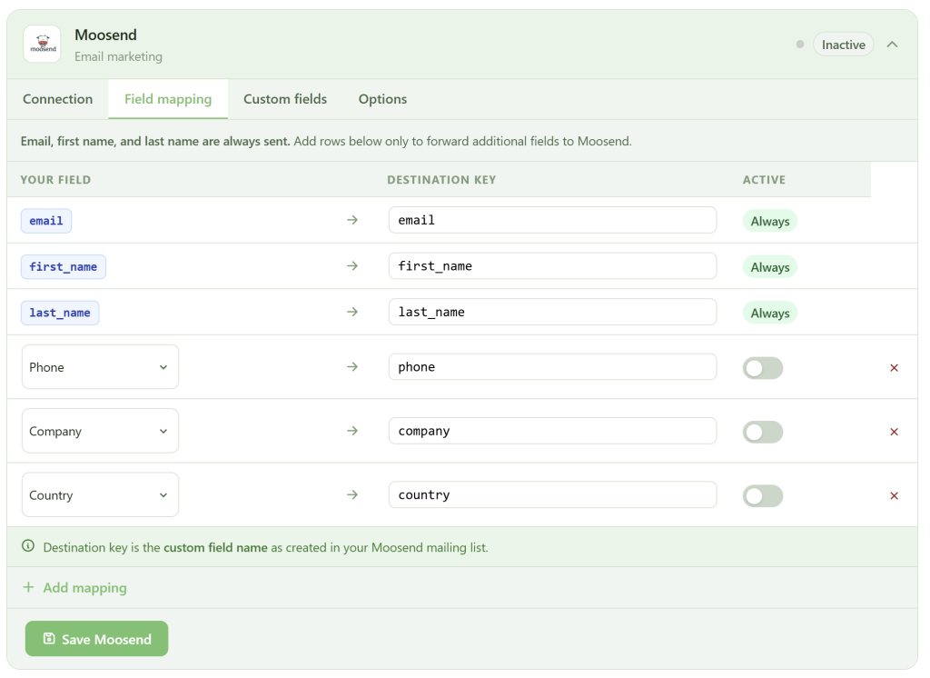Click the arrow icon in first_name row
This screenshot has height=678, width=930.
pyautogui.click(x=352, y=265)
